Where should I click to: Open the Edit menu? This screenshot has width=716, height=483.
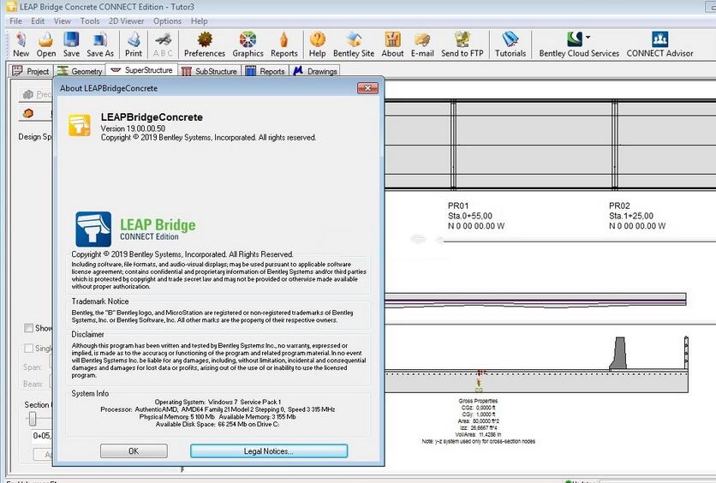pos(38,21)
